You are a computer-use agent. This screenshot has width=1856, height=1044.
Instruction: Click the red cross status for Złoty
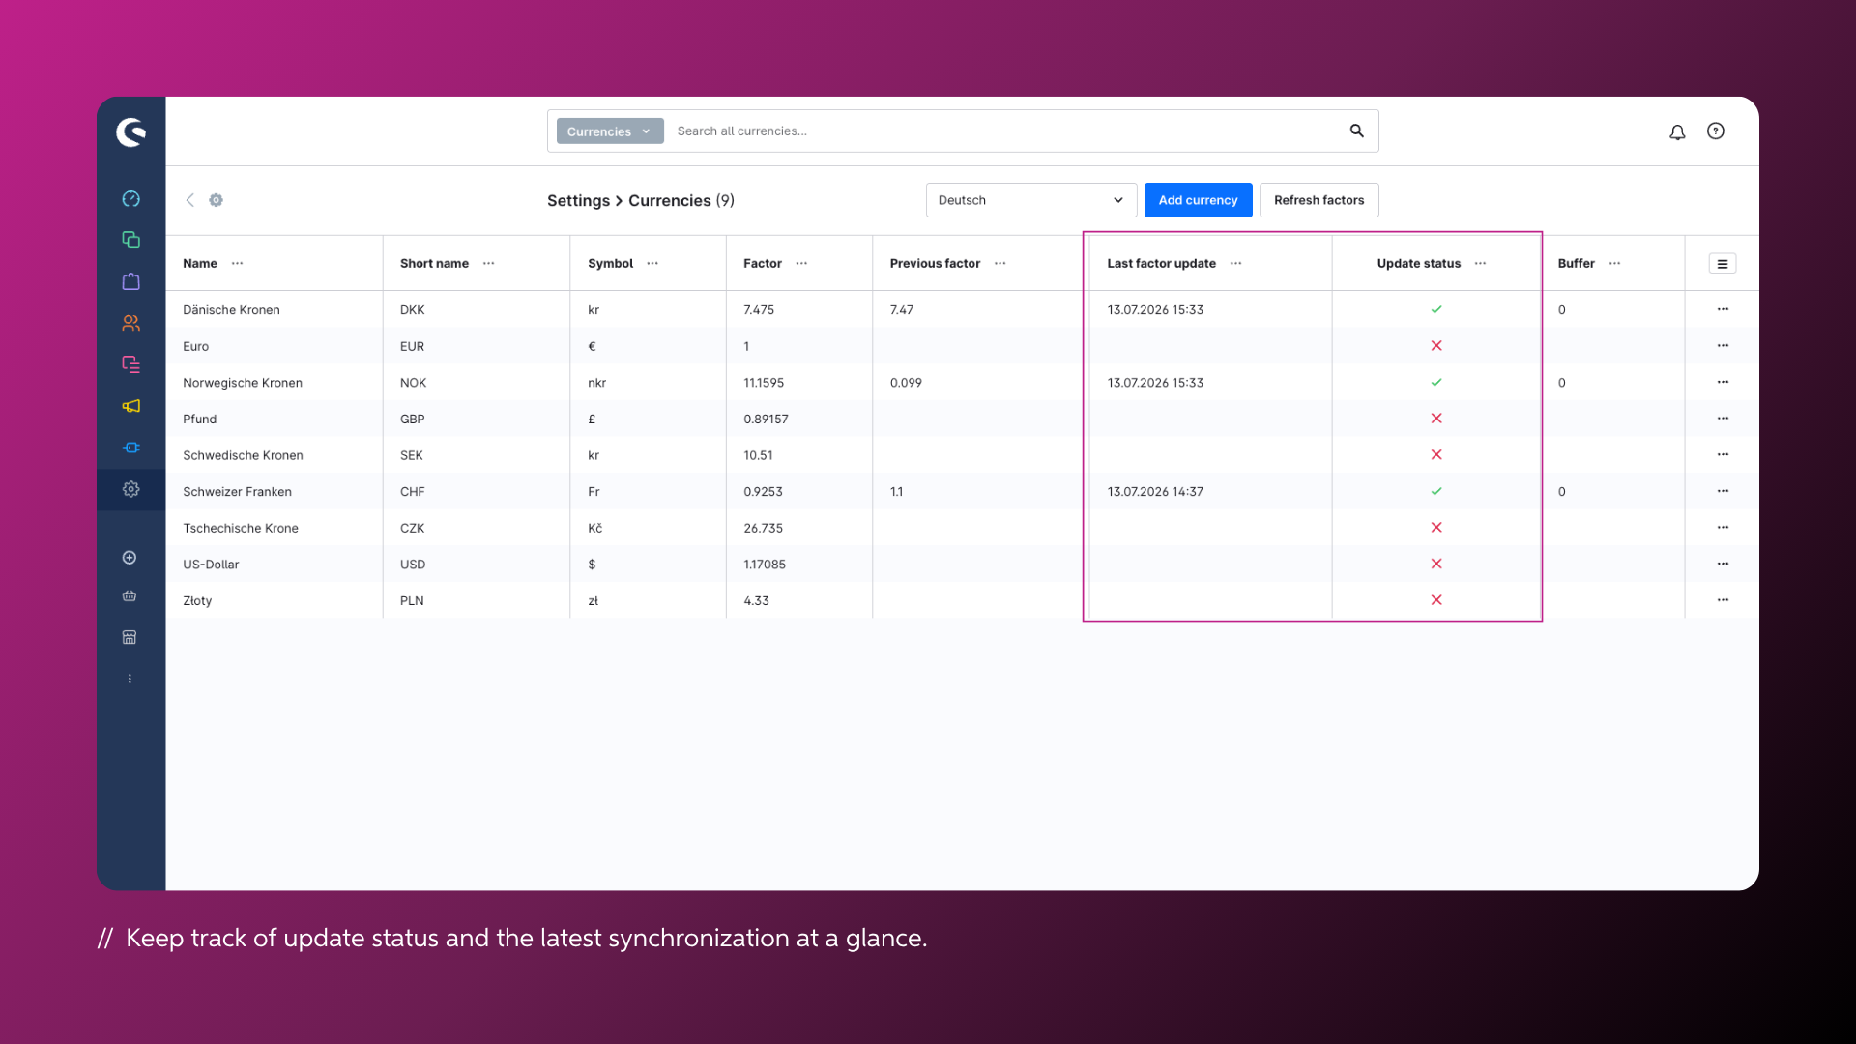tap(1436, 600)
